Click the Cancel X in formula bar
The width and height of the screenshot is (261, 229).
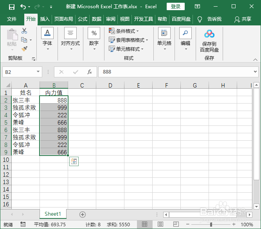point(61,72)
